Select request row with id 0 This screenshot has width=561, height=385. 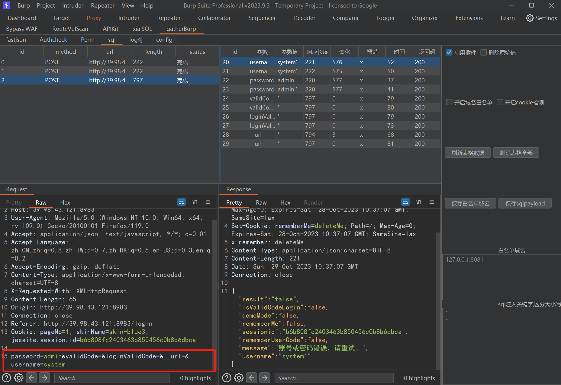[110, 62]
